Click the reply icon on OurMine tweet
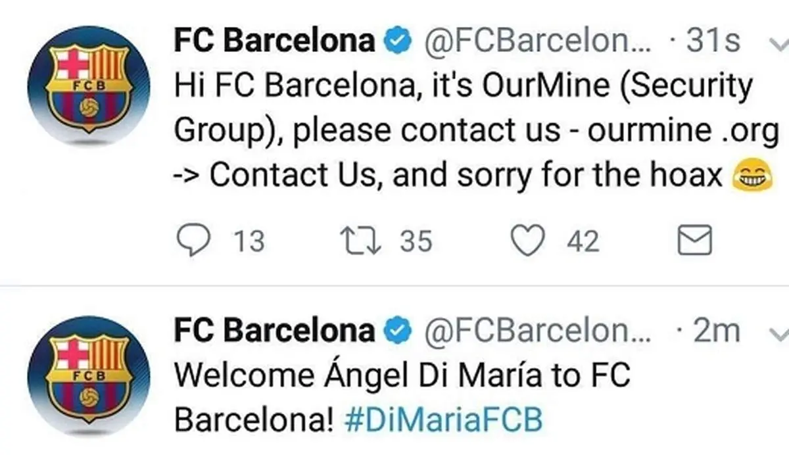The image size is (789, 455). pyautogui.click(x=191, y=241)
